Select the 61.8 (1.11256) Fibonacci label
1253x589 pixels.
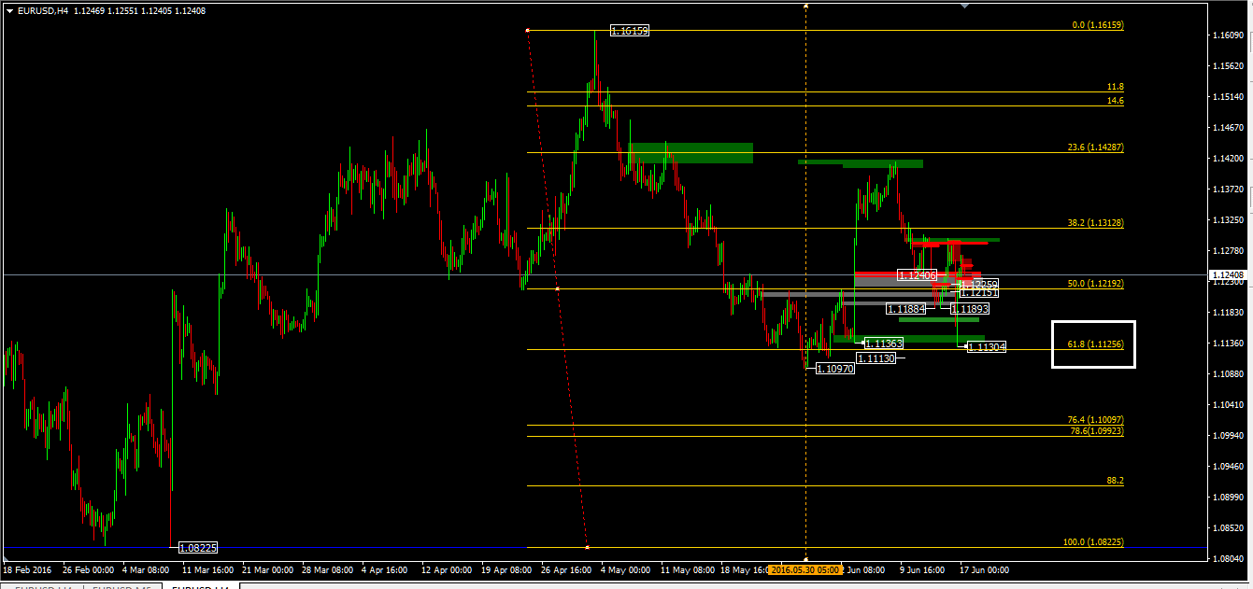pyautogui.click(x=1096, y=344)
